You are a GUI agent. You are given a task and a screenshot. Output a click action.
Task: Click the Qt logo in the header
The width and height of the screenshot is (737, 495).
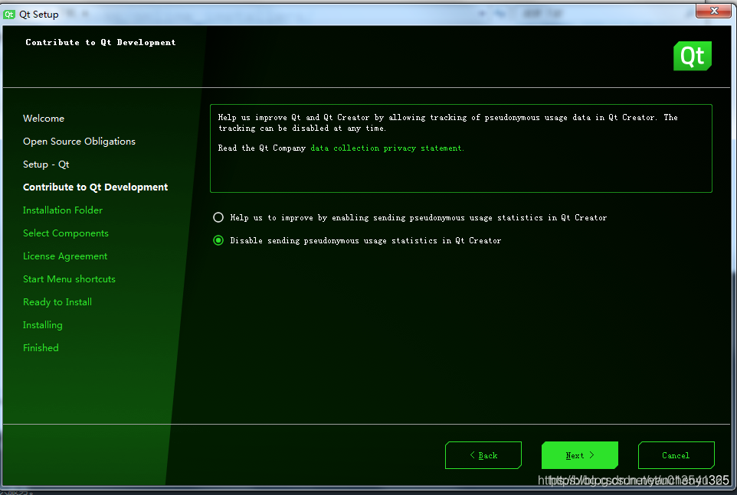pyautogui.click(x=693, y=56)
